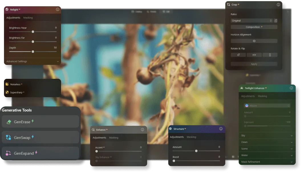Viewport: 302px width, 173px height.
Task: Click the icon beside the Ratio dropdown
Action: (275, 21)
